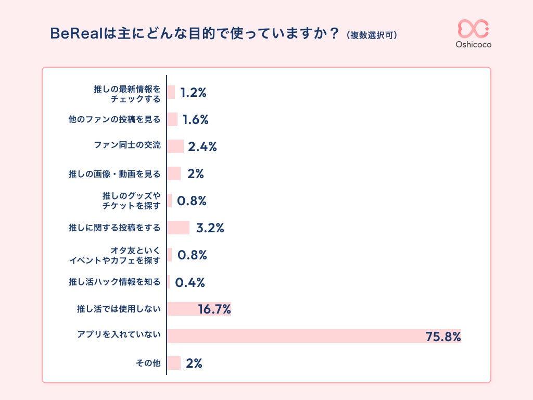
Task: Click the 3.2% bar for 推しに関する投稿をする
Action: click(x=179, y=228)
